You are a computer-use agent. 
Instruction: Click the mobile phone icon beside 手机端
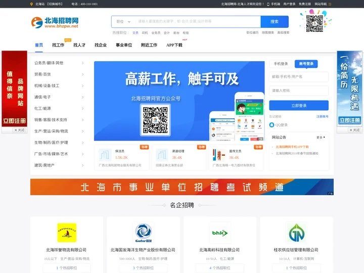pyautogui.click(x=268, y=4)
